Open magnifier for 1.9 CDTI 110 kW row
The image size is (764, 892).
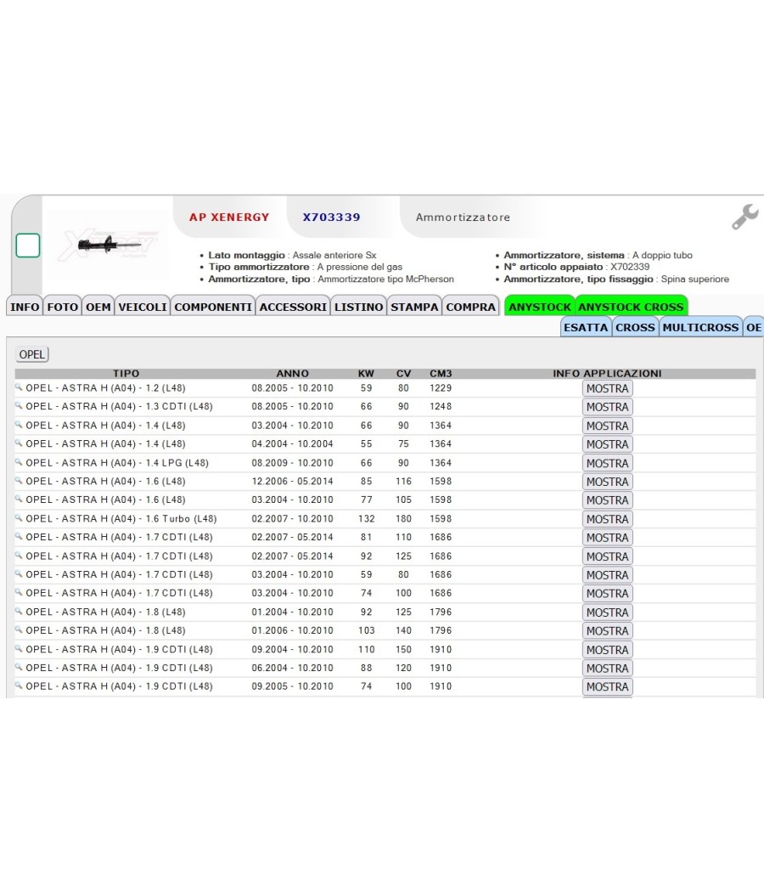pyautogui.click(x=19, y=649)
